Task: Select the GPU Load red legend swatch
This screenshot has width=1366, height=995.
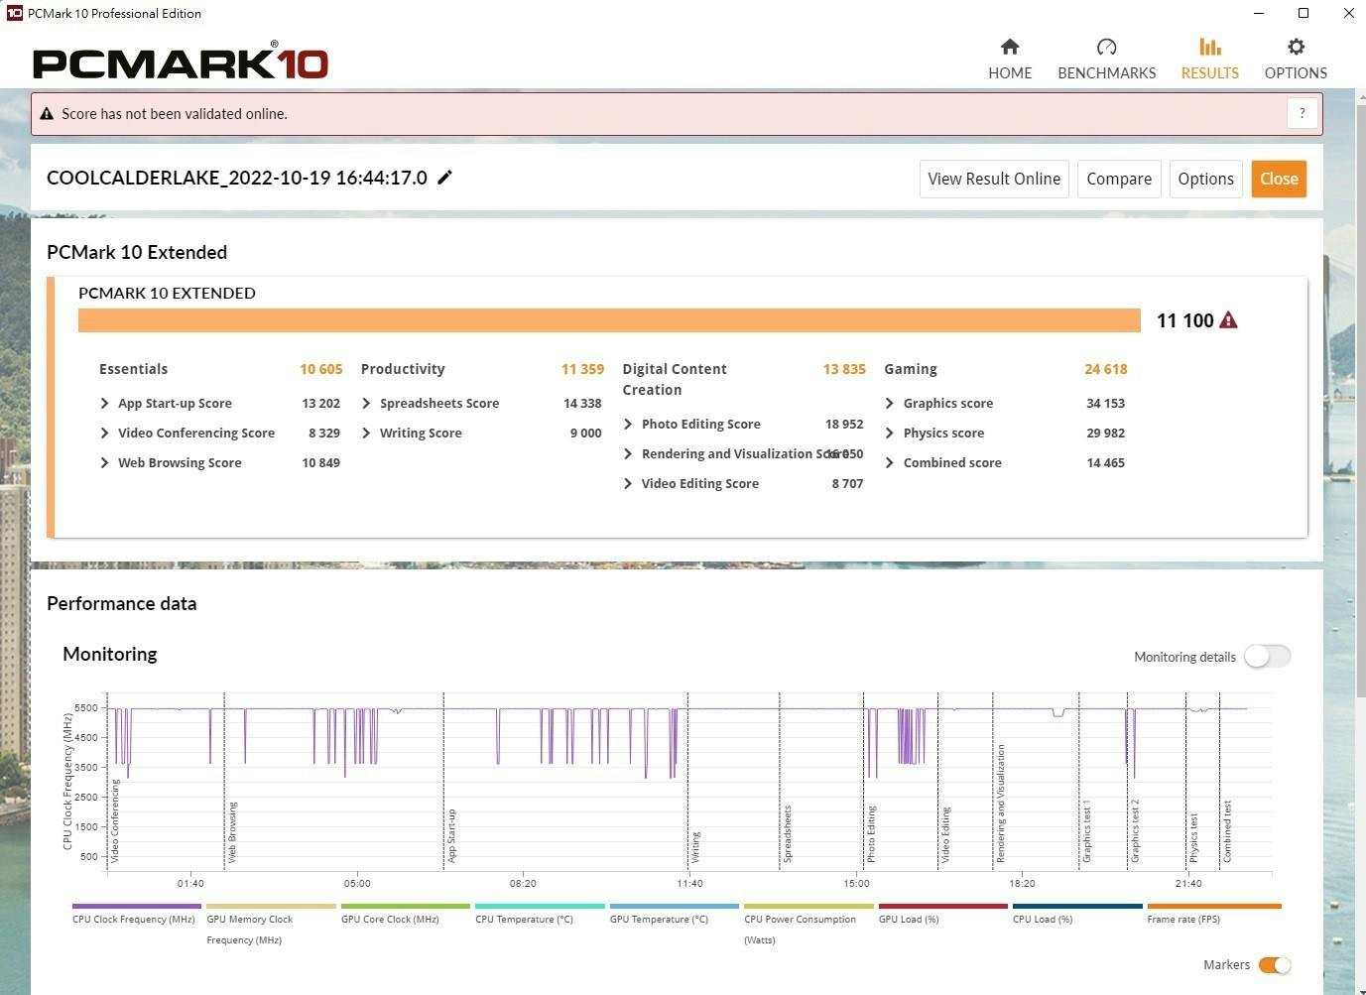Action: click(x=942, y=906)
